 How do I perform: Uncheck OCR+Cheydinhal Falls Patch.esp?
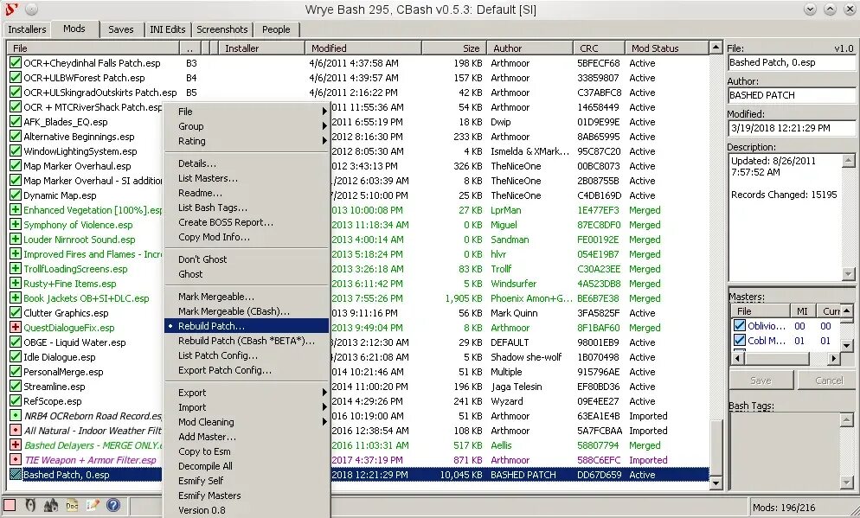[x=16, y=63]
